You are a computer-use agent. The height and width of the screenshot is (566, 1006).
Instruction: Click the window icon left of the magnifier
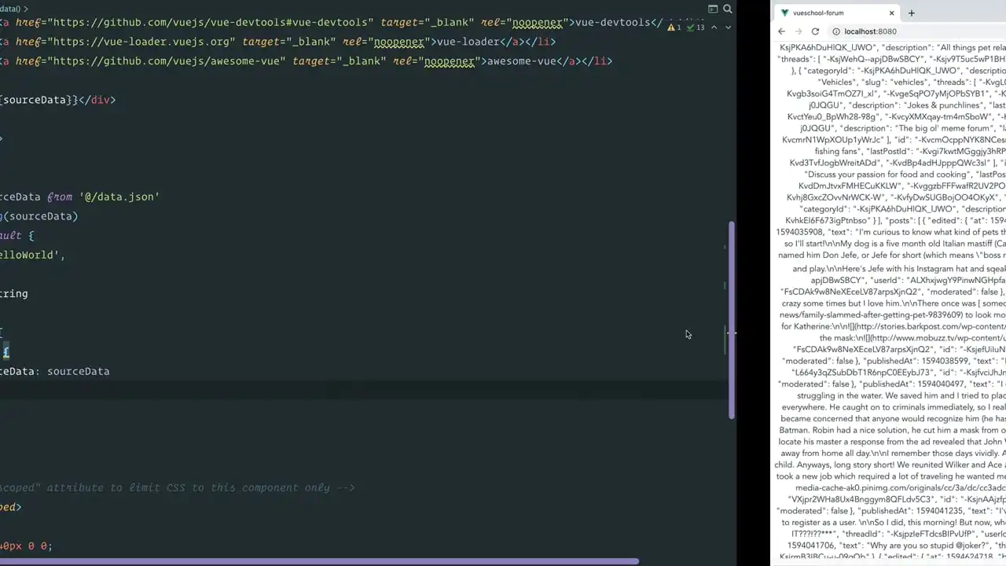pyautogui.click(x=713, y=9)
